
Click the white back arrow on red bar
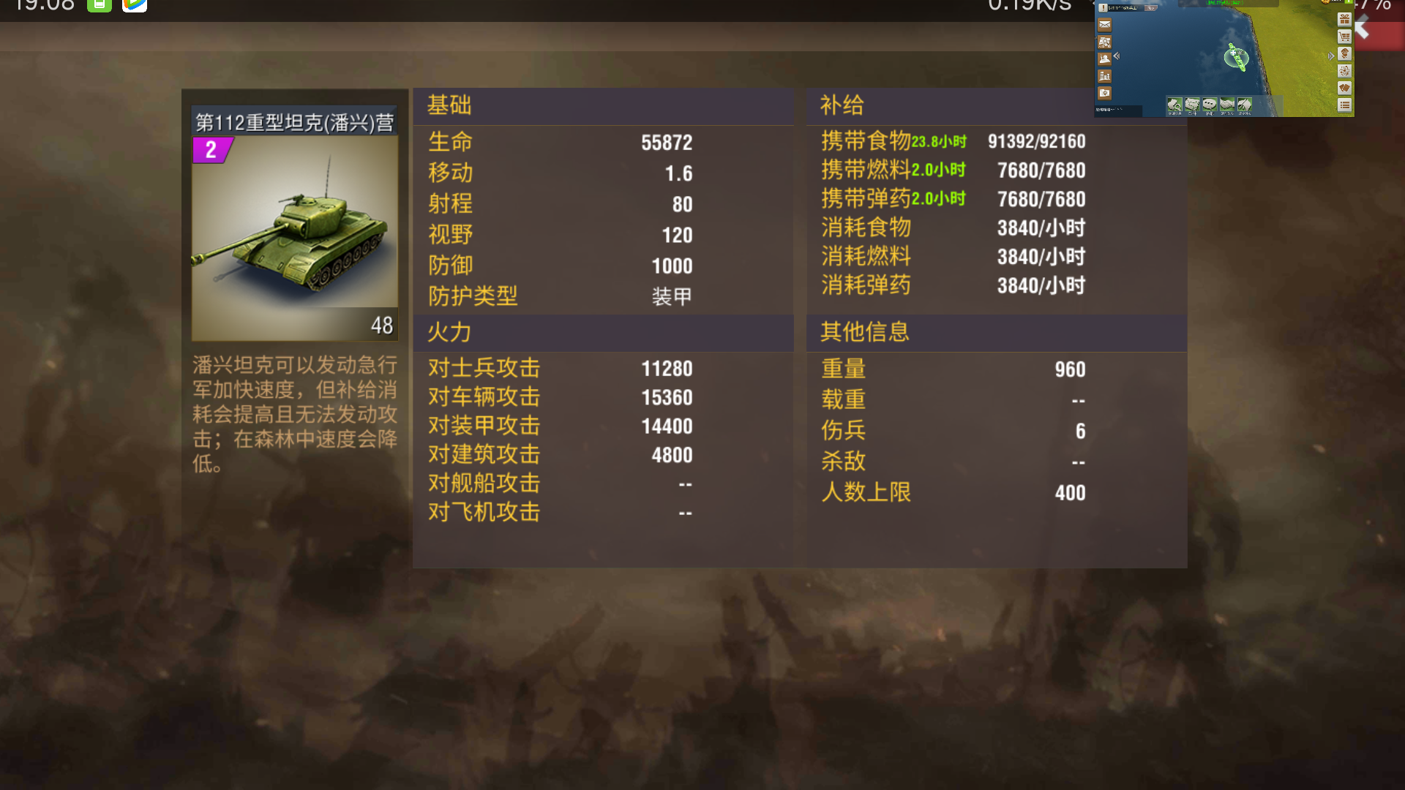(1362, 29)
